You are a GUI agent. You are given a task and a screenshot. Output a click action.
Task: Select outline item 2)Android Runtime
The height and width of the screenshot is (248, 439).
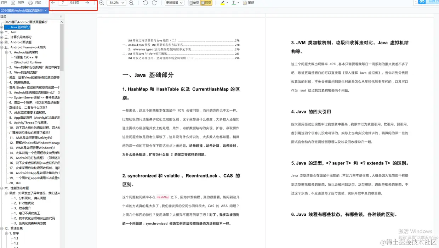pos(28,62)
